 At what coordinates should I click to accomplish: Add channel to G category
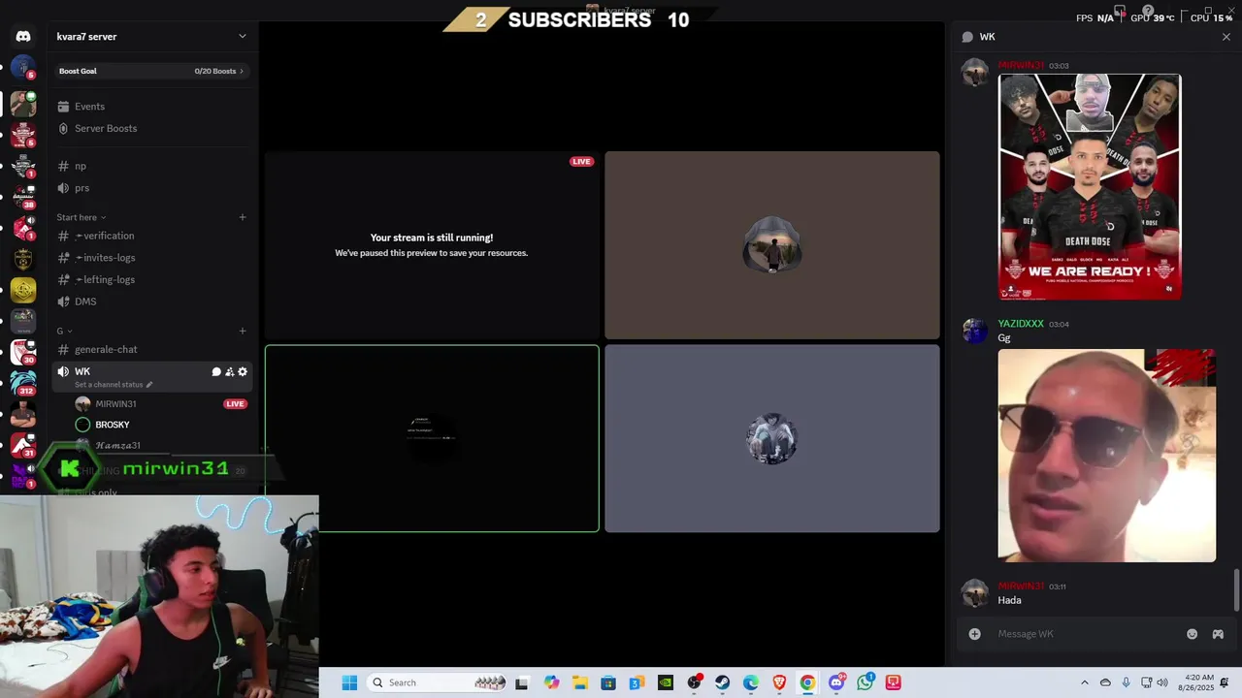click(243, 331)
